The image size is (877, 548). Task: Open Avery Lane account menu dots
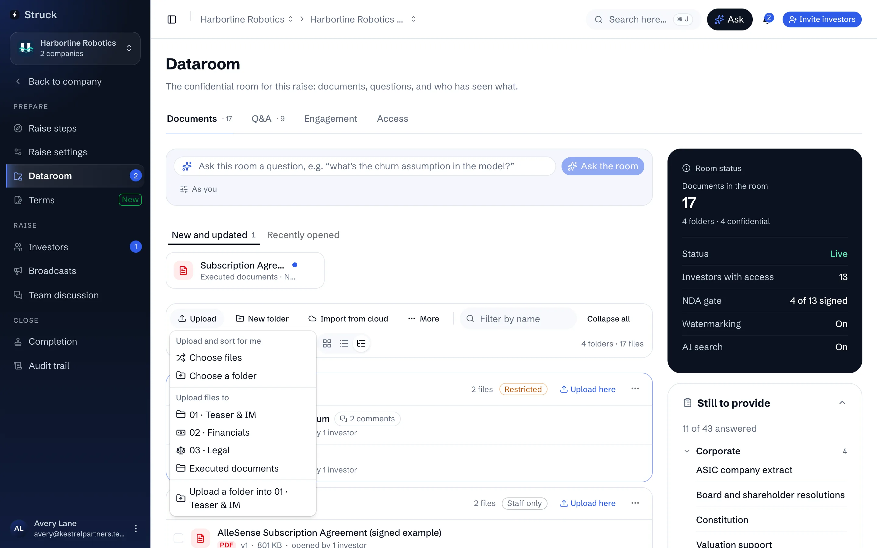[x=136, y=529]
